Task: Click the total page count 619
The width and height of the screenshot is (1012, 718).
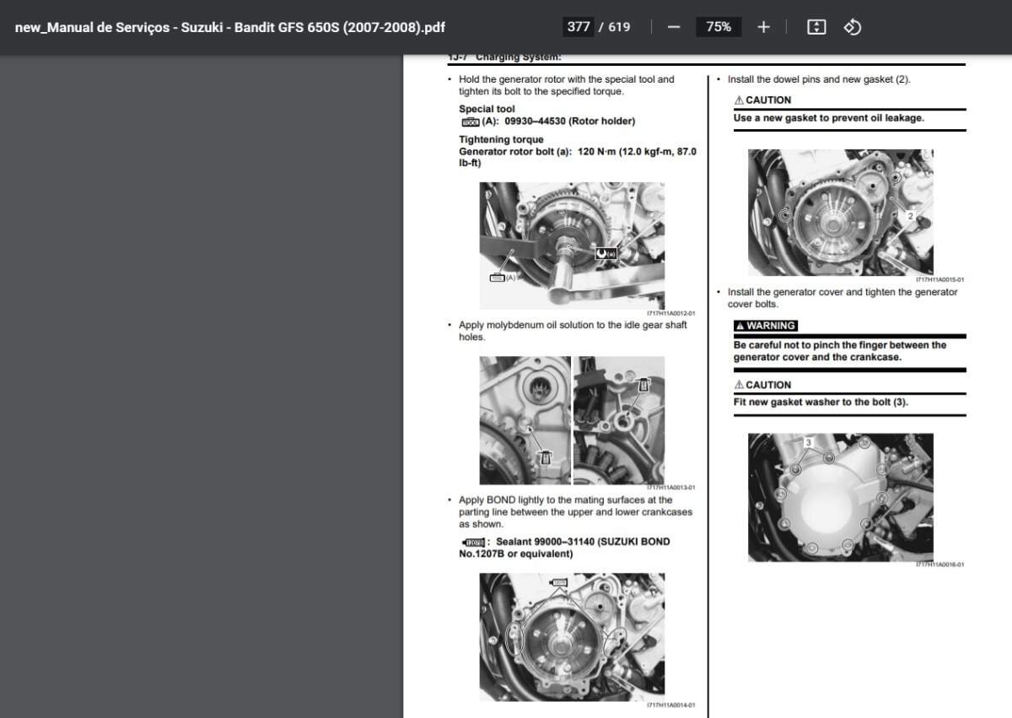Action: coord(619,27)
